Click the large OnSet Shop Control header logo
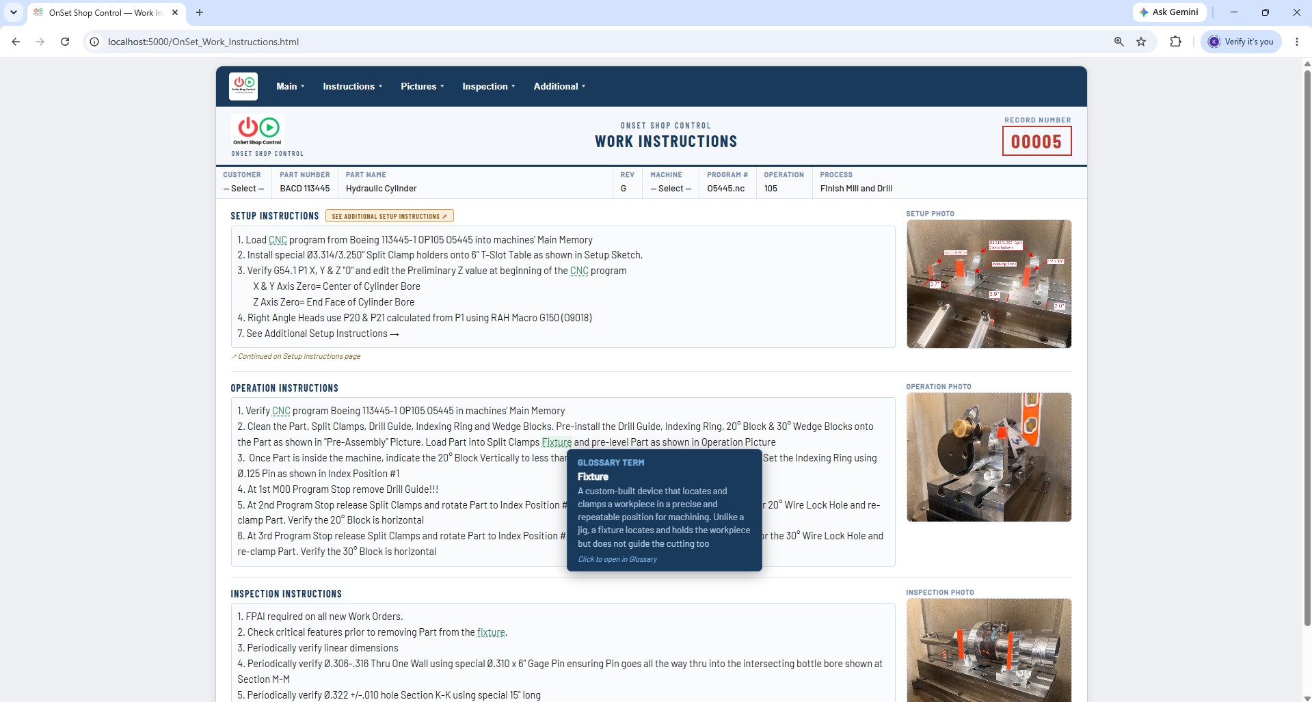1312x702 pixels. (x=258, y=131)
